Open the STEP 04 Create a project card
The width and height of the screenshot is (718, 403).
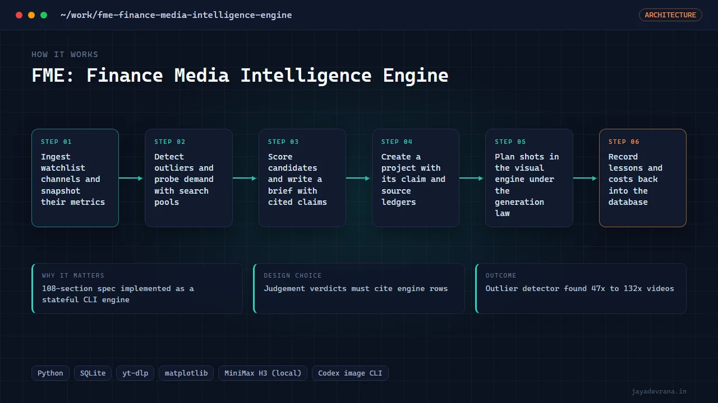pos(416,178)
